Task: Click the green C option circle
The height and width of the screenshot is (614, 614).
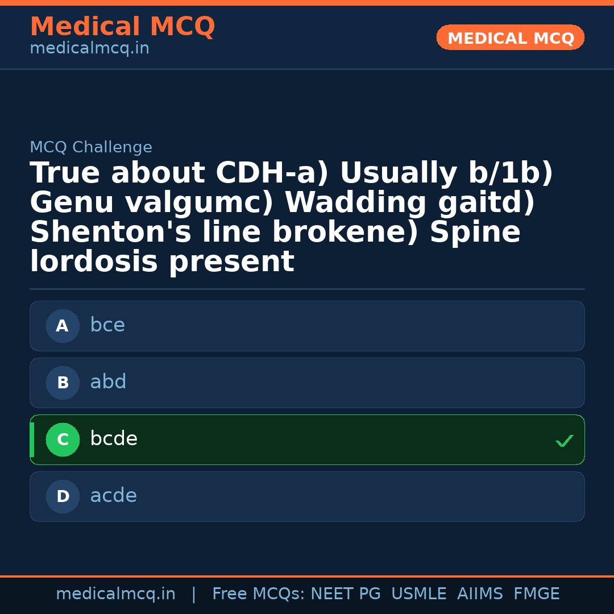Action: pos(63,439)
